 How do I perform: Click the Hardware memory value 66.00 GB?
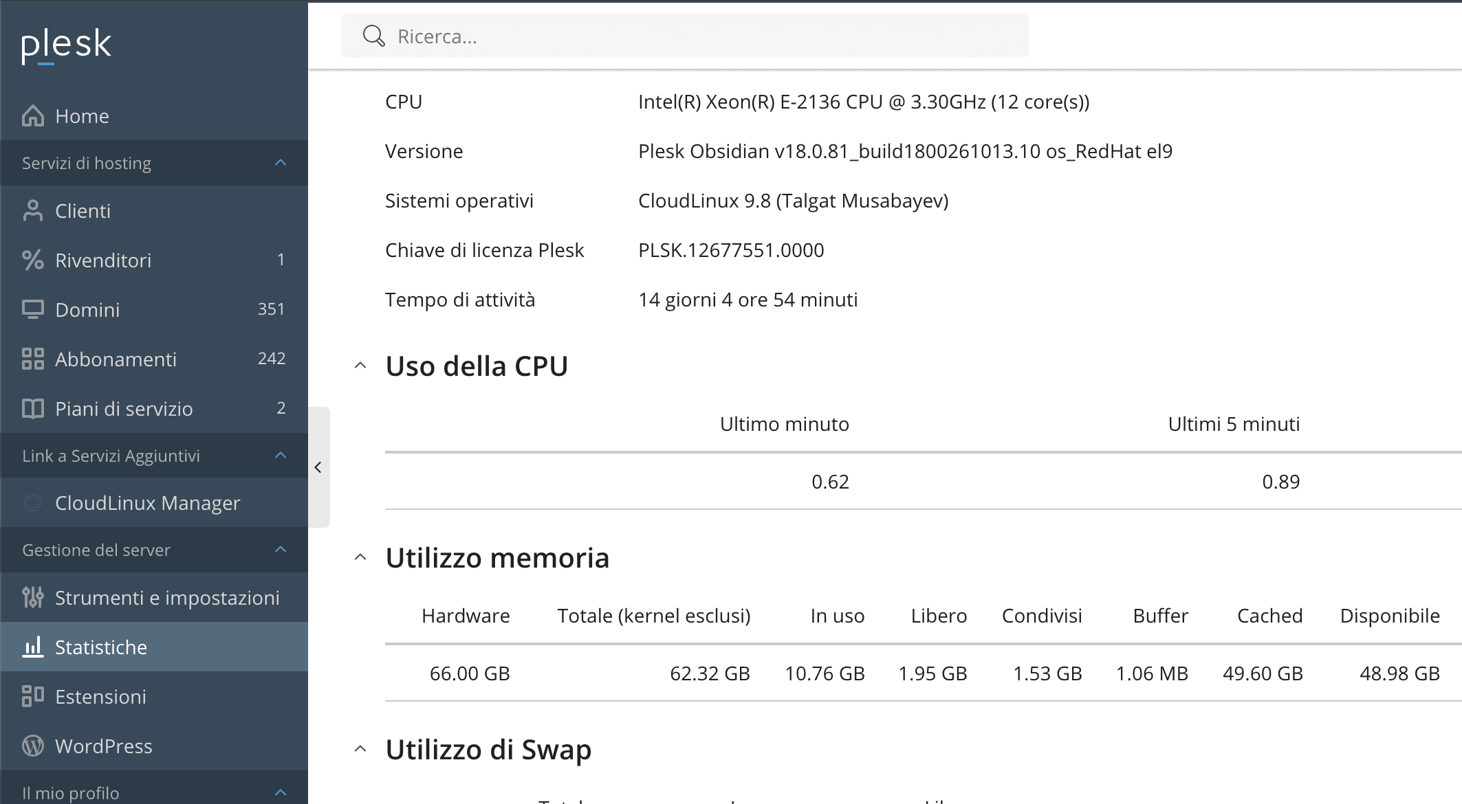470,673
